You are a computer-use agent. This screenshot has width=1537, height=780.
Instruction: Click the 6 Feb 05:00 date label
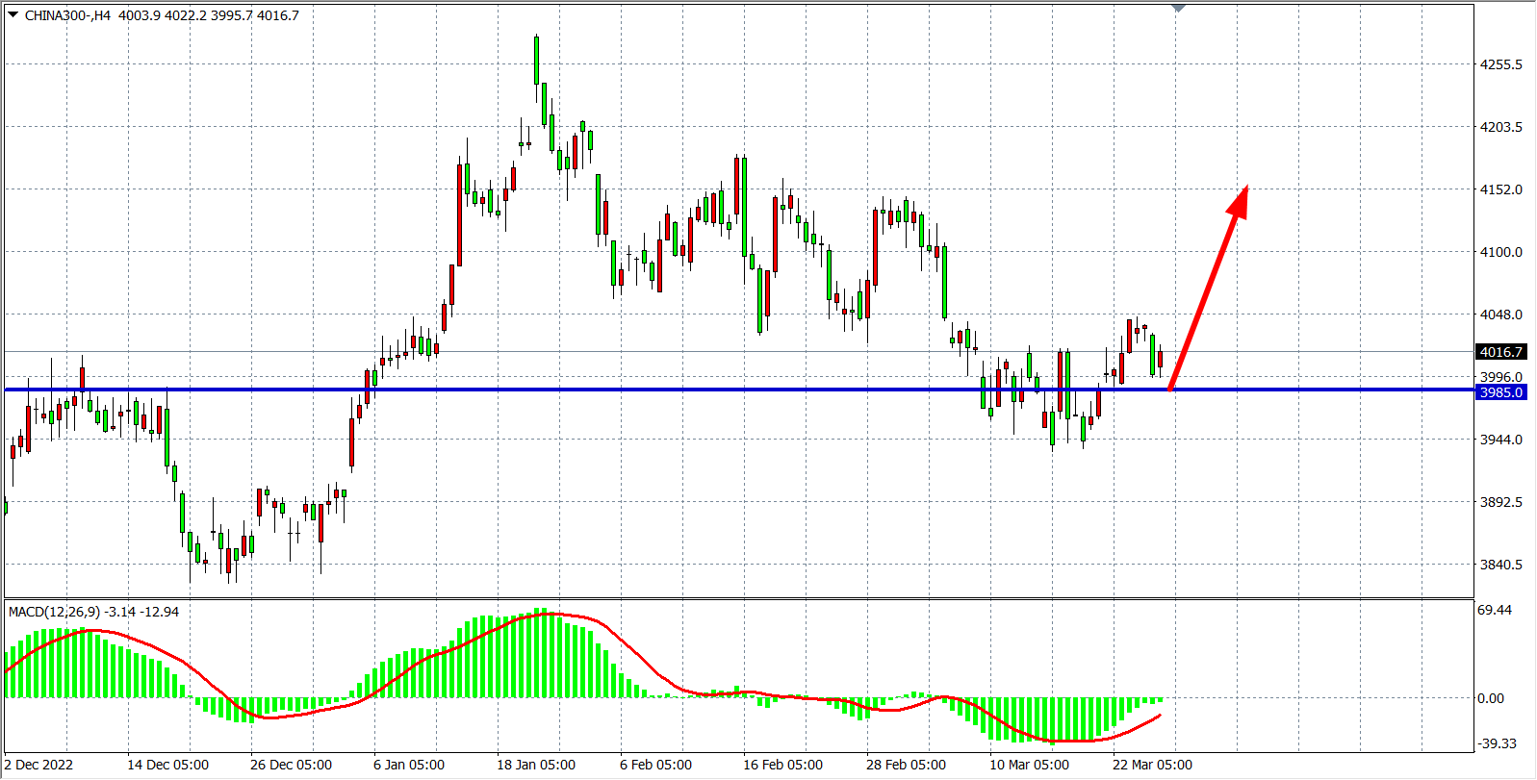click(655, 765)
